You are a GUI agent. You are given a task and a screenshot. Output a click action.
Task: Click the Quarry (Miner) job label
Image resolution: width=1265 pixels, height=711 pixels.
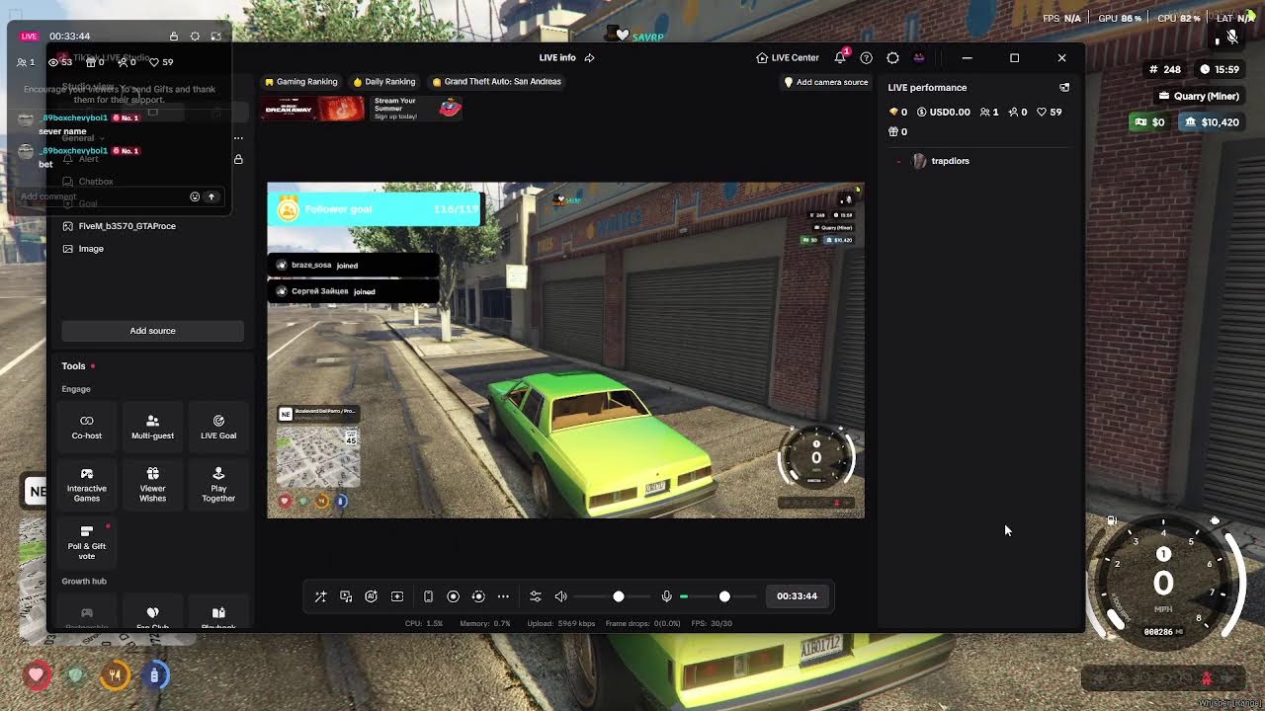pyautogui.click(x=1200, y=96)
